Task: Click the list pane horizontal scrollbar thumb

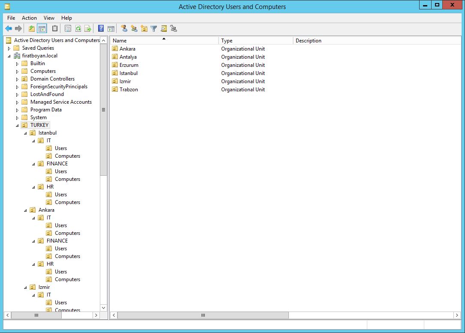Action: coord(203,315)
